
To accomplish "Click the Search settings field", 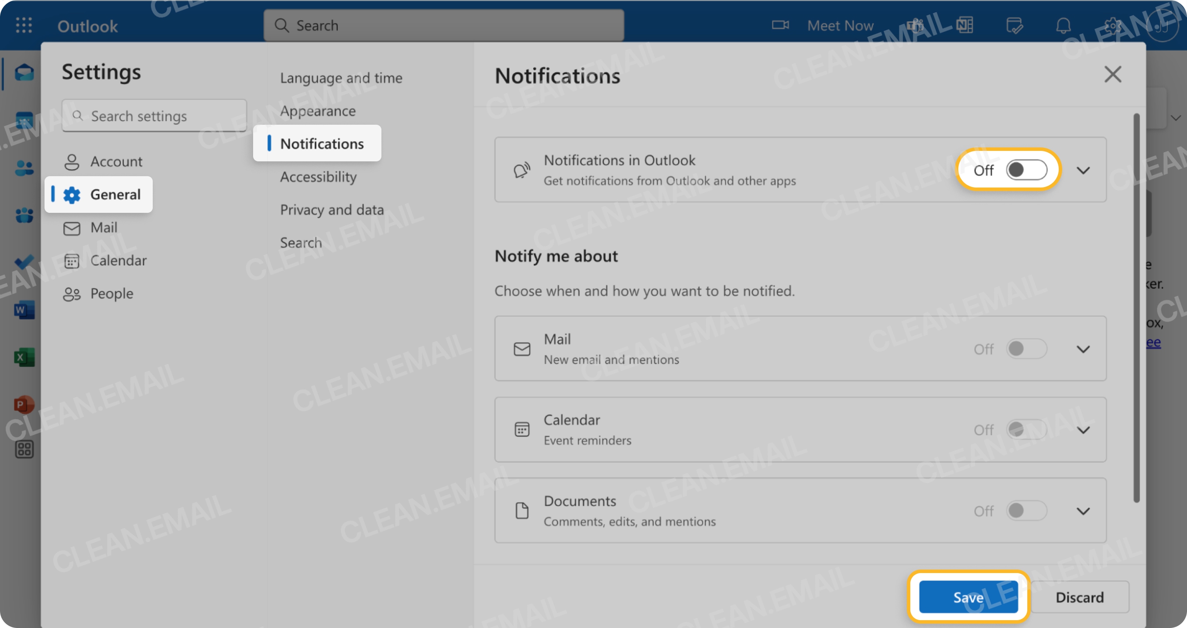I will tap(154, 116).
